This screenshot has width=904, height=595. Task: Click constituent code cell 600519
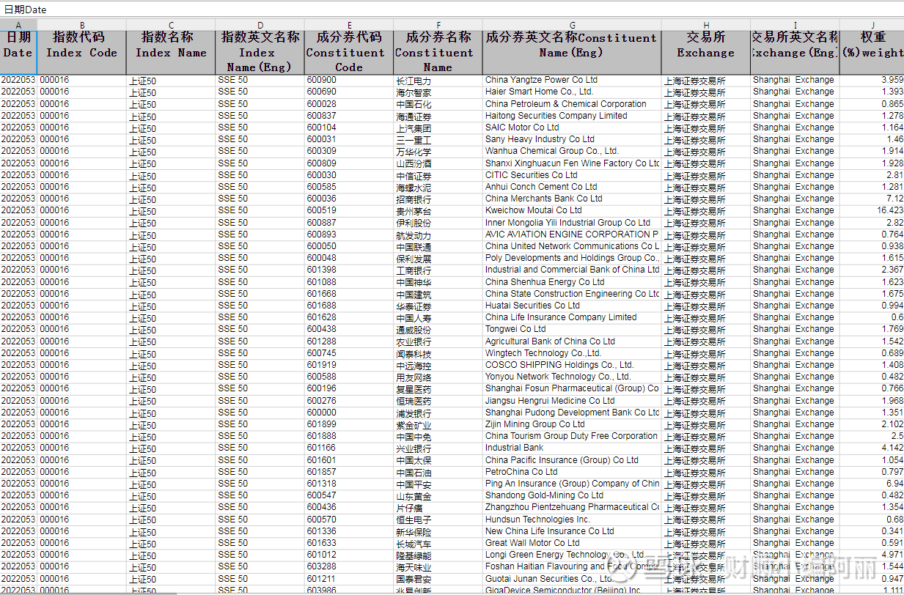tap(348, 210)
